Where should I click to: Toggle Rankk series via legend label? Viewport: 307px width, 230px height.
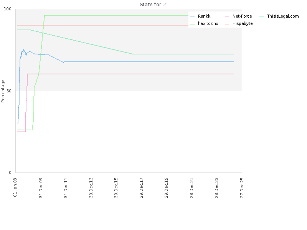click(x=204, y=16)
